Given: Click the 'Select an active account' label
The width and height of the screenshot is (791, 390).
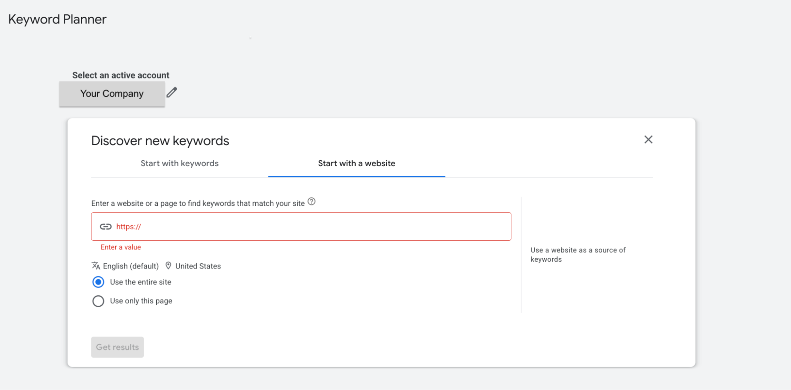Looking at the screenshot, I should (121, 75).
